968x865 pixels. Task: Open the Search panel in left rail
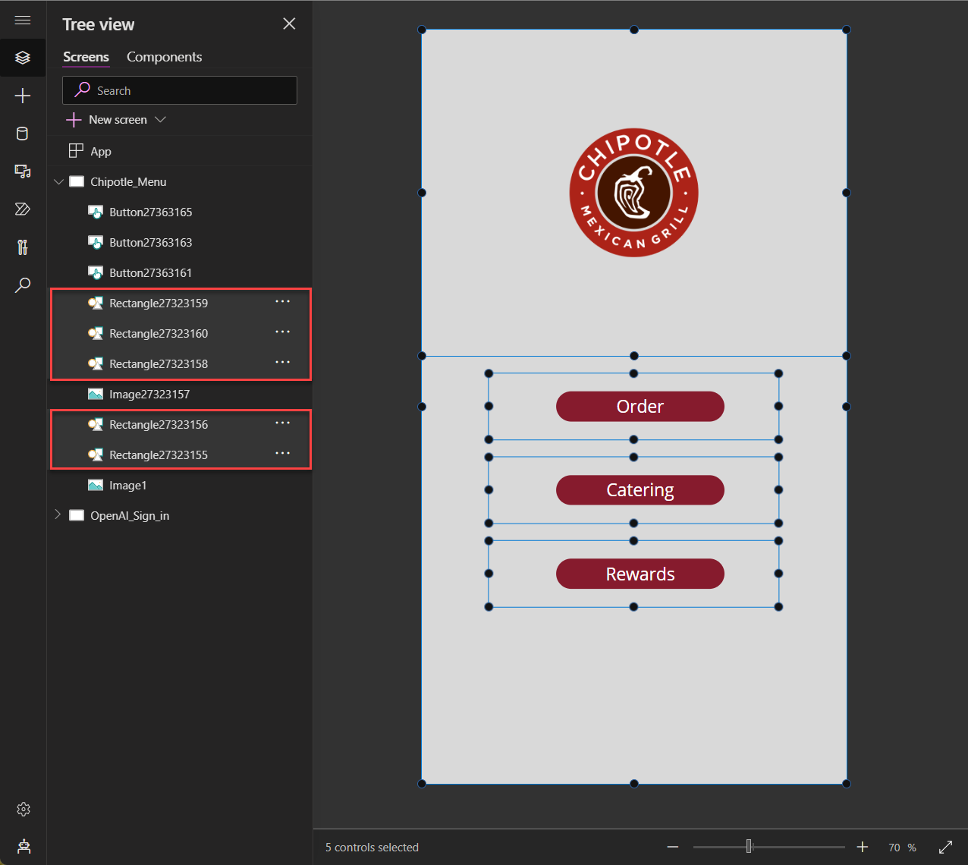pyautogui.click(x=23, y=285)
